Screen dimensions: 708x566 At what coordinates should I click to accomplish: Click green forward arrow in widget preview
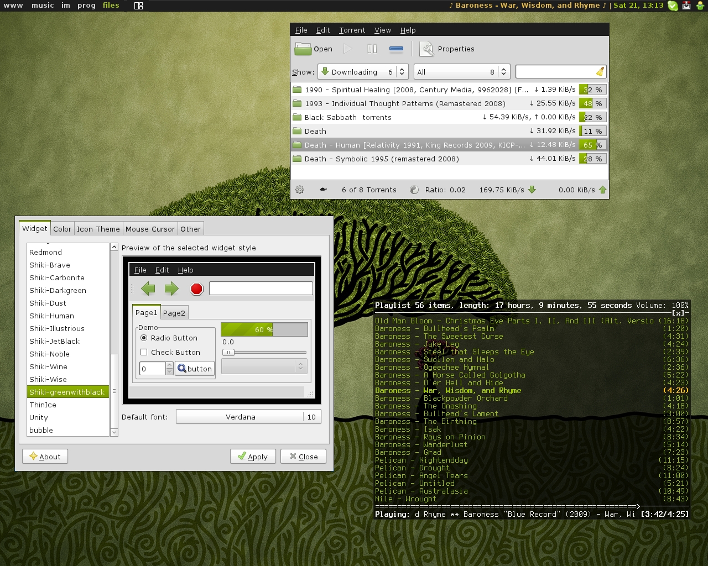pyautogui.click(x=171, y=288)
